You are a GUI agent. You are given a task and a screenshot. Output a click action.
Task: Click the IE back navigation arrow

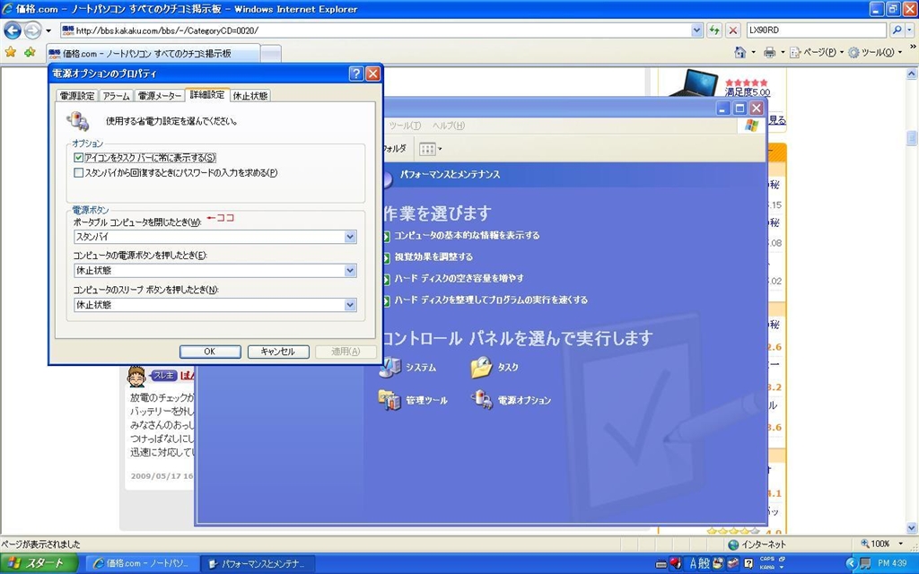(x=13, y=30)
